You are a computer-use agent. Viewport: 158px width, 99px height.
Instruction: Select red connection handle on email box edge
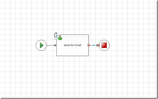[x=88, y=45]
